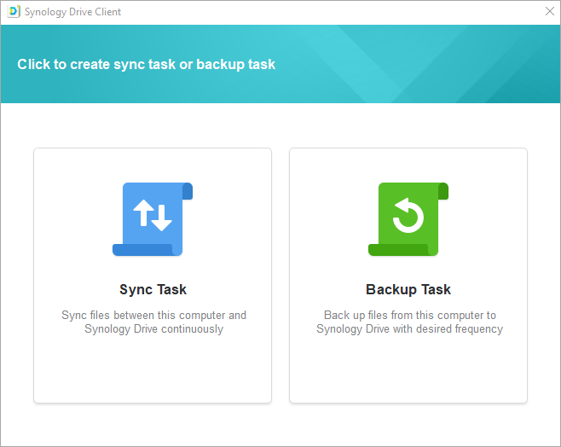Click the white up-down arrows in sync icon
This screenshot has width=561, height=447.
[153, 217]
